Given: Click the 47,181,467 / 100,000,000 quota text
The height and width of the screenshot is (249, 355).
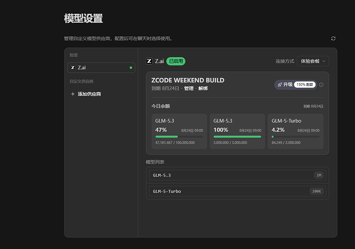Looking at the screenshot, I should (175, 143).
